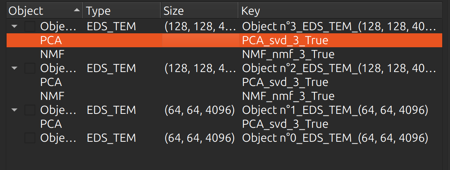
Task: Click the Key column header
Action: (341, 11)
